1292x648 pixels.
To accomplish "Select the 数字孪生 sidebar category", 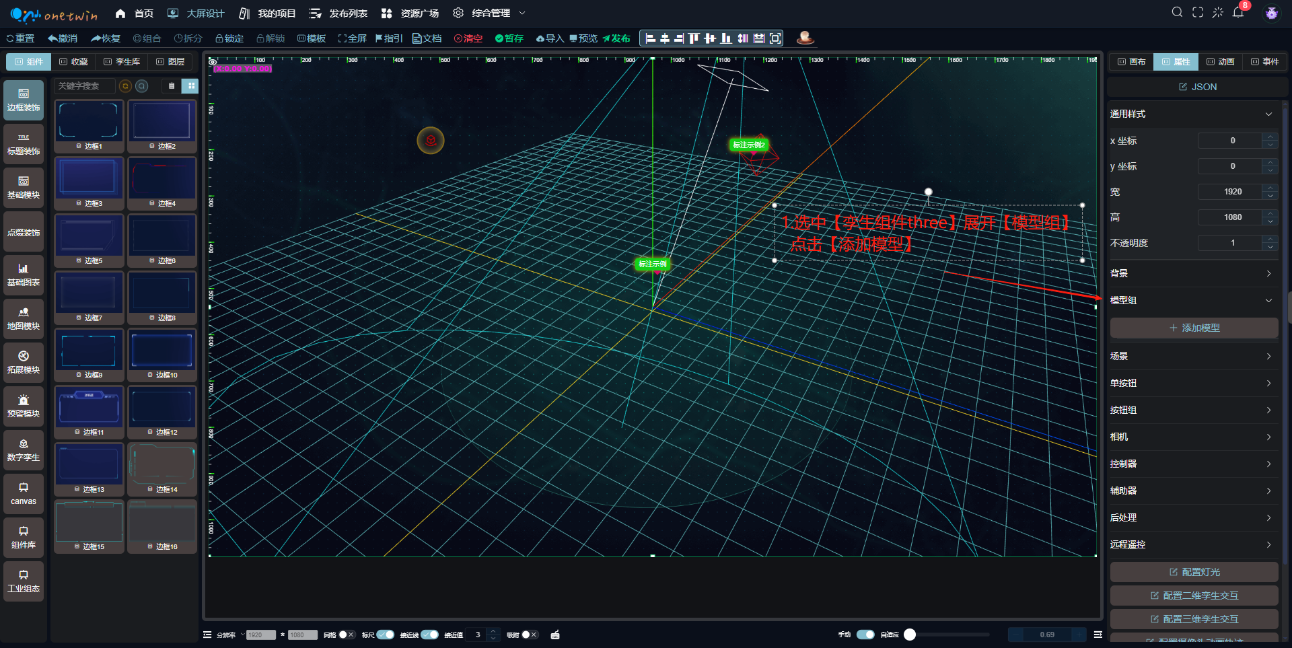I will (x=24, y=450).
